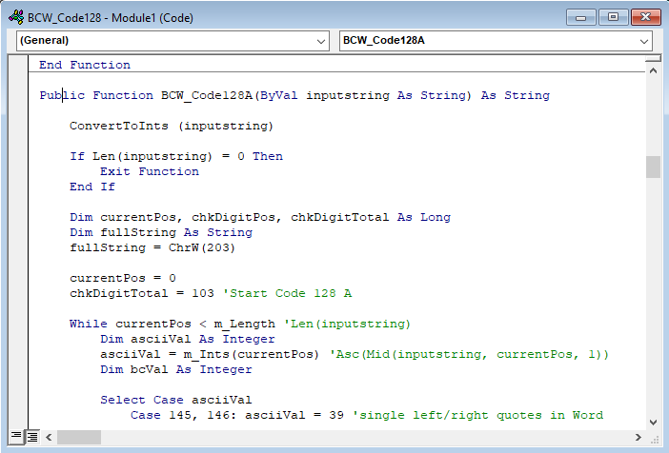Viewport: 669px width, 453px height.
Task: Click 'Case 145, 146: asciiVal = 39' statement
Action: pos(237,415)
